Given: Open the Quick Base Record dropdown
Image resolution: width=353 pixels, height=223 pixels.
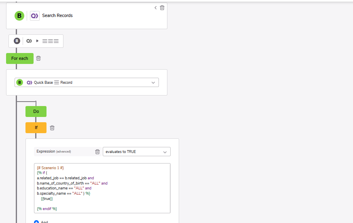Looking at the screenshot, I should pyautogui.click(x=87, y=83).
